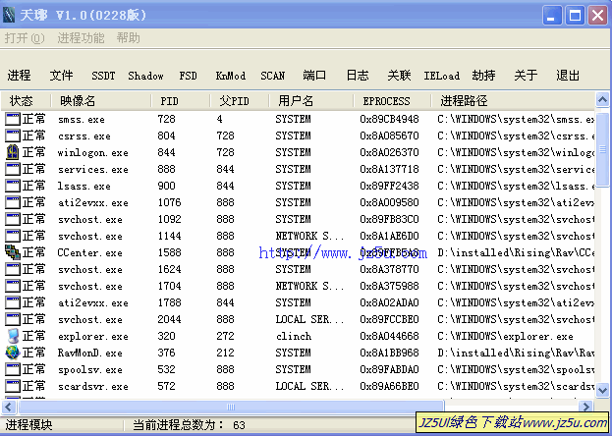Switch to the 文件 toolbar tab

(61, 76)
